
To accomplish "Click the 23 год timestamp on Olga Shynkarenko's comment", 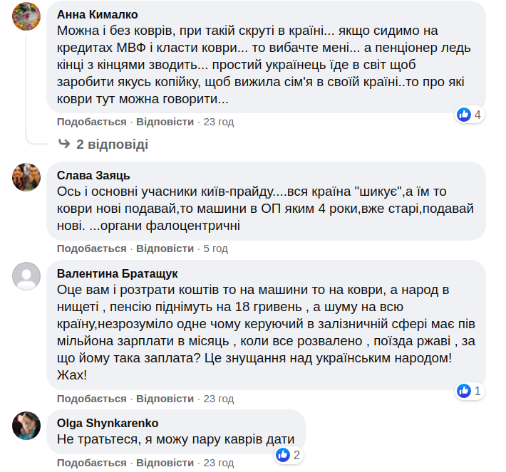I will coord(218,463).
